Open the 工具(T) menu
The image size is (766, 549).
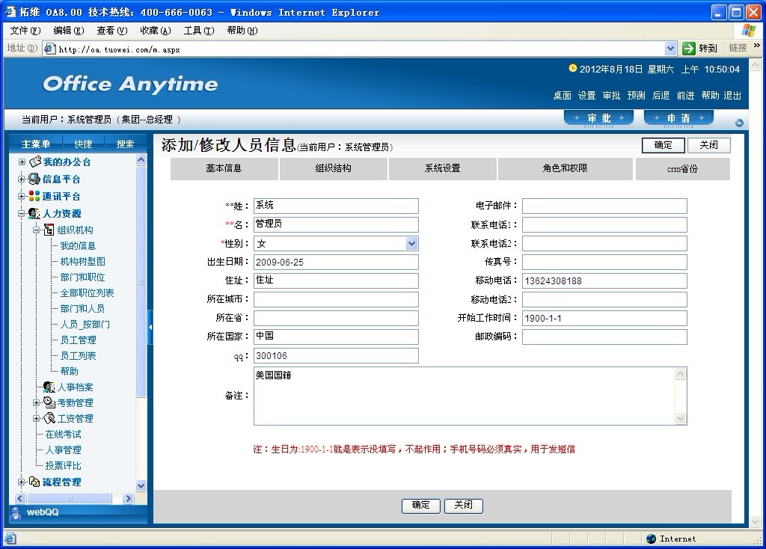click(198, 31)
